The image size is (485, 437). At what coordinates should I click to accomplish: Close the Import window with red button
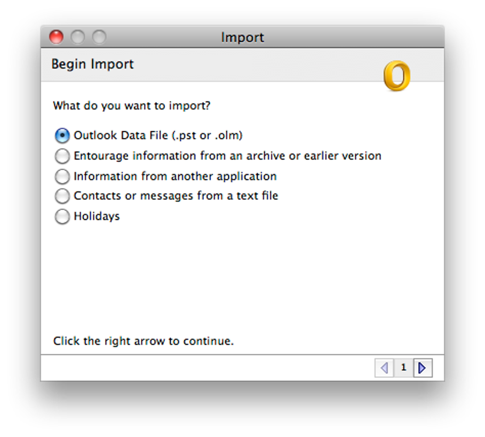coord(56,37)
